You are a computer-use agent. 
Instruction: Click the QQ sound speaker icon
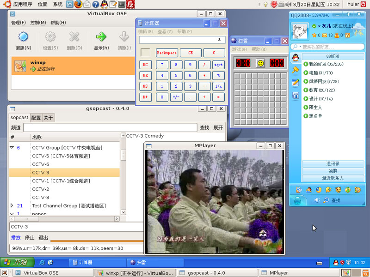coord(317,200)
